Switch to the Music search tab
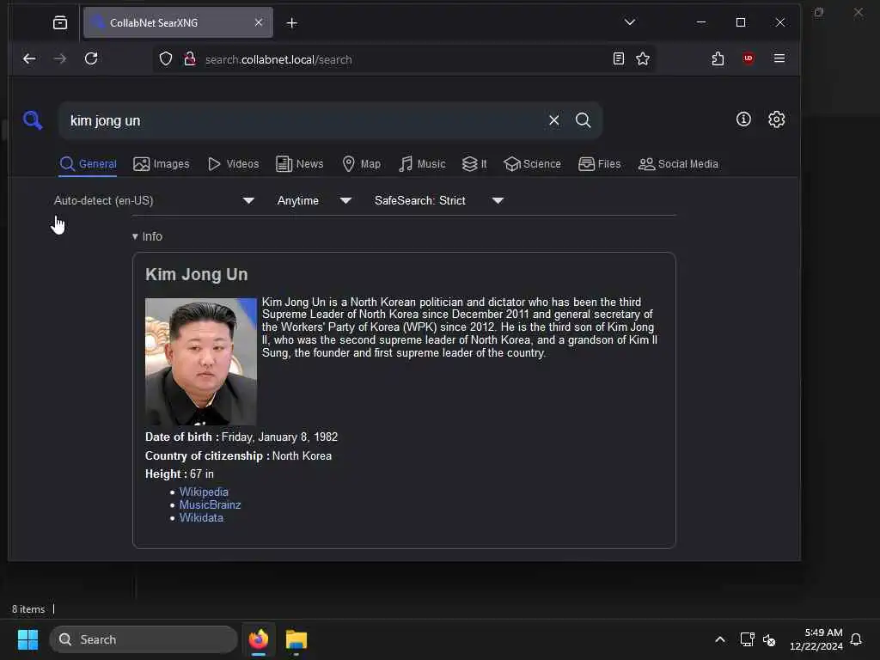This screenshot has width=880, height=660. 422,164
